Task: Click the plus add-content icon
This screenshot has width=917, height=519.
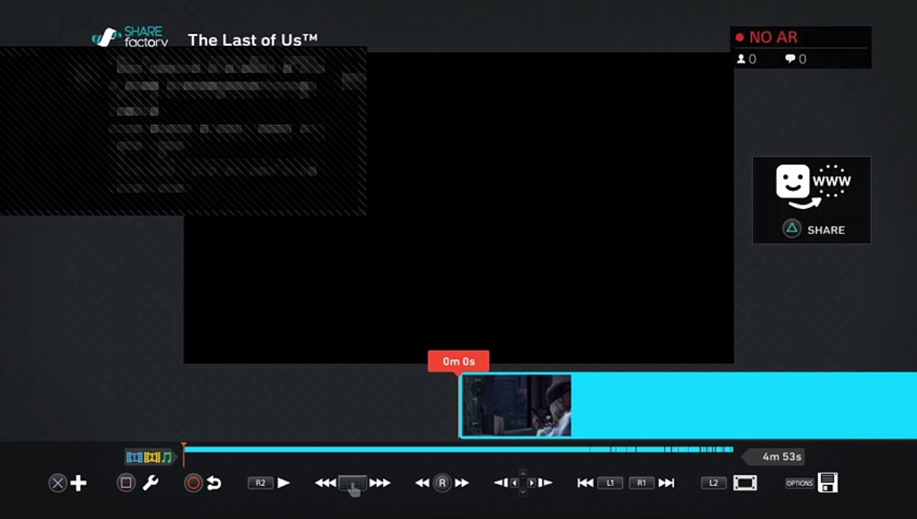Action: click(x=78, y=483)
